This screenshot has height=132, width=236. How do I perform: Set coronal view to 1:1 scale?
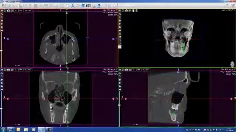coord(16,70)
